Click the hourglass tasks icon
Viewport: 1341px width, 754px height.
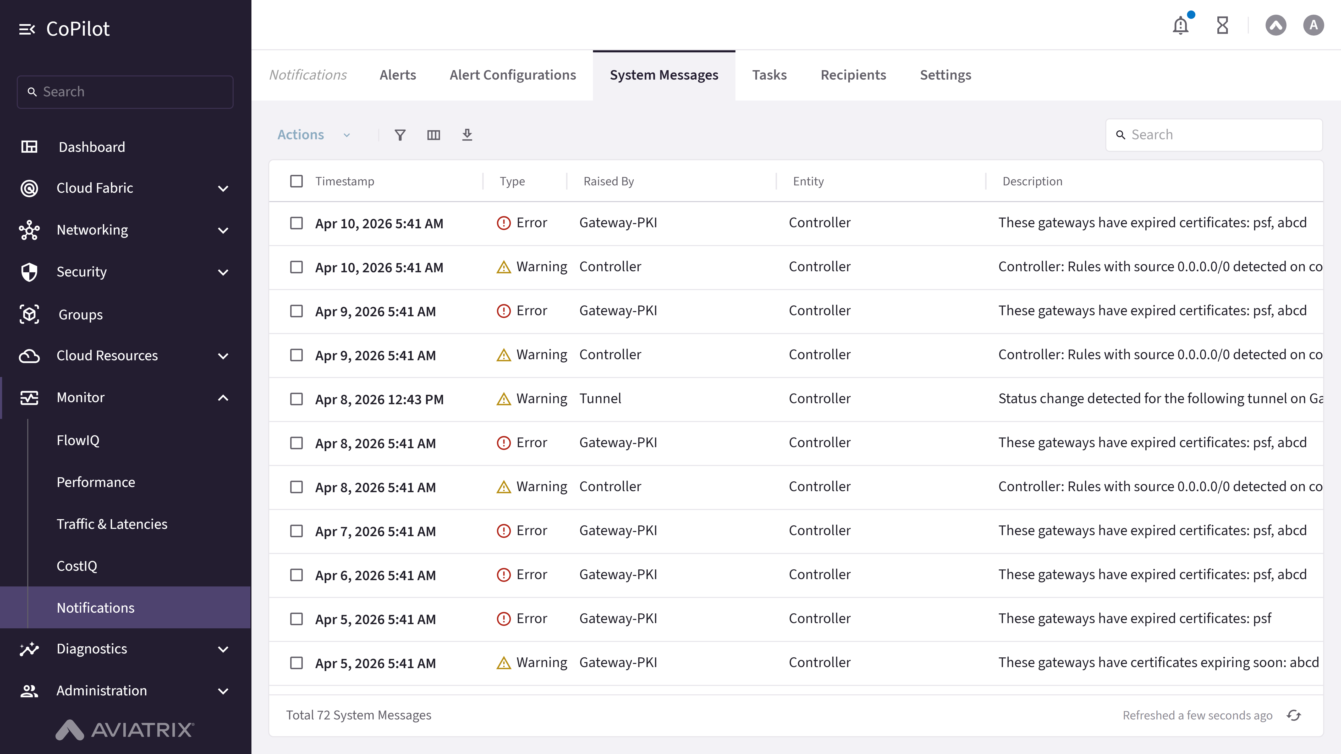pyautogui.click(x=1222, y=25)
